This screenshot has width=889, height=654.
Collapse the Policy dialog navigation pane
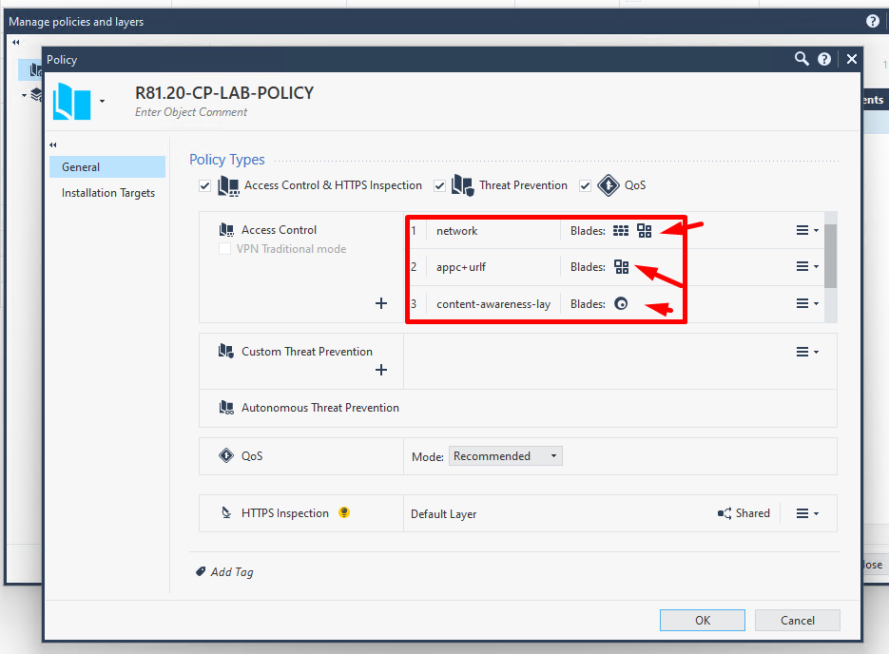52,145
